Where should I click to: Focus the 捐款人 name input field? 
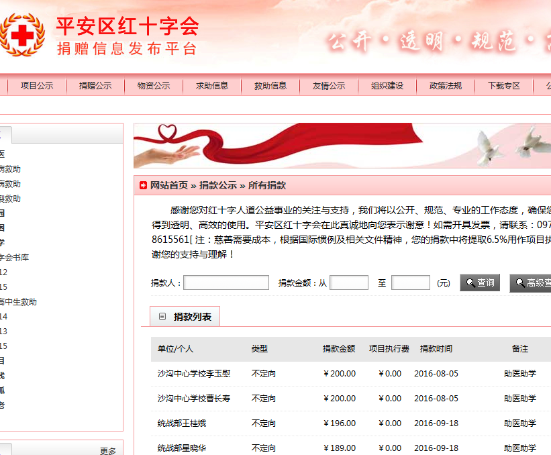[x=226, y=283]
